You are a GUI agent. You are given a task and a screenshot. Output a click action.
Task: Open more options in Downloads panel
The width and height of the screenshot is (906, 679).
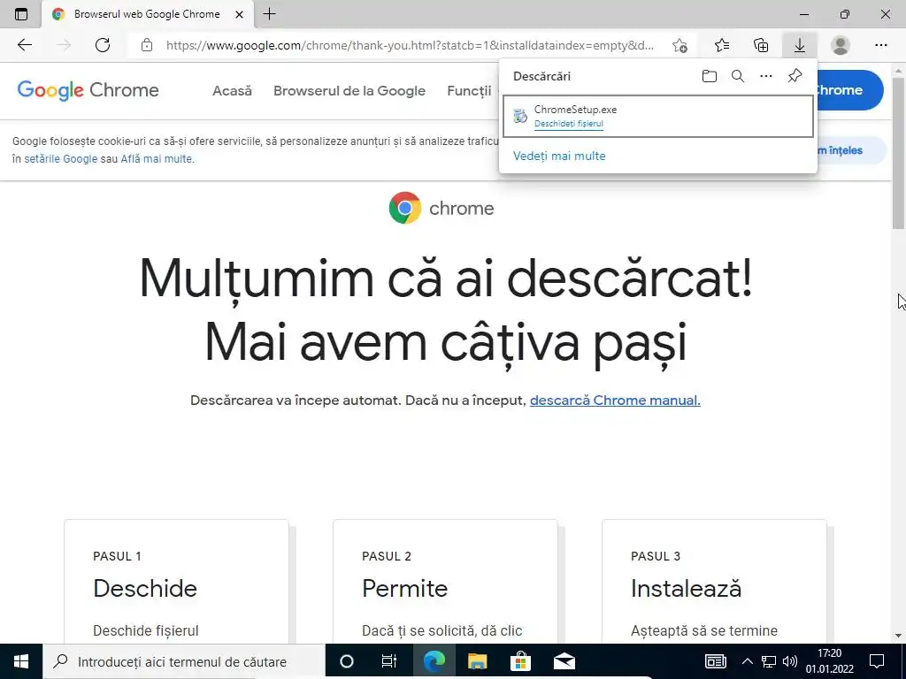pos(766,76)
